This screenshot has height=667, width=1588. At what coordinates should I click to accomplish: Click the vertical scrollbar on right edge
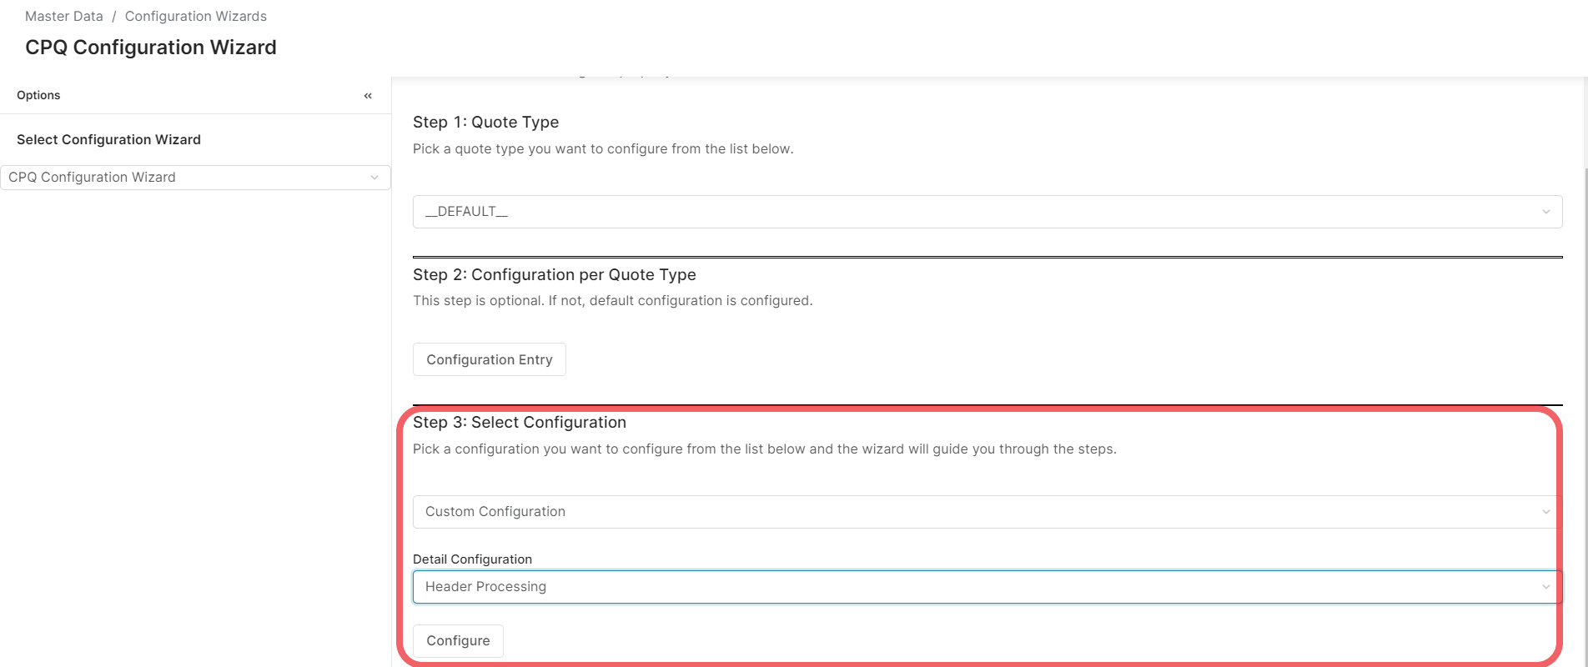coord(1585,375)
